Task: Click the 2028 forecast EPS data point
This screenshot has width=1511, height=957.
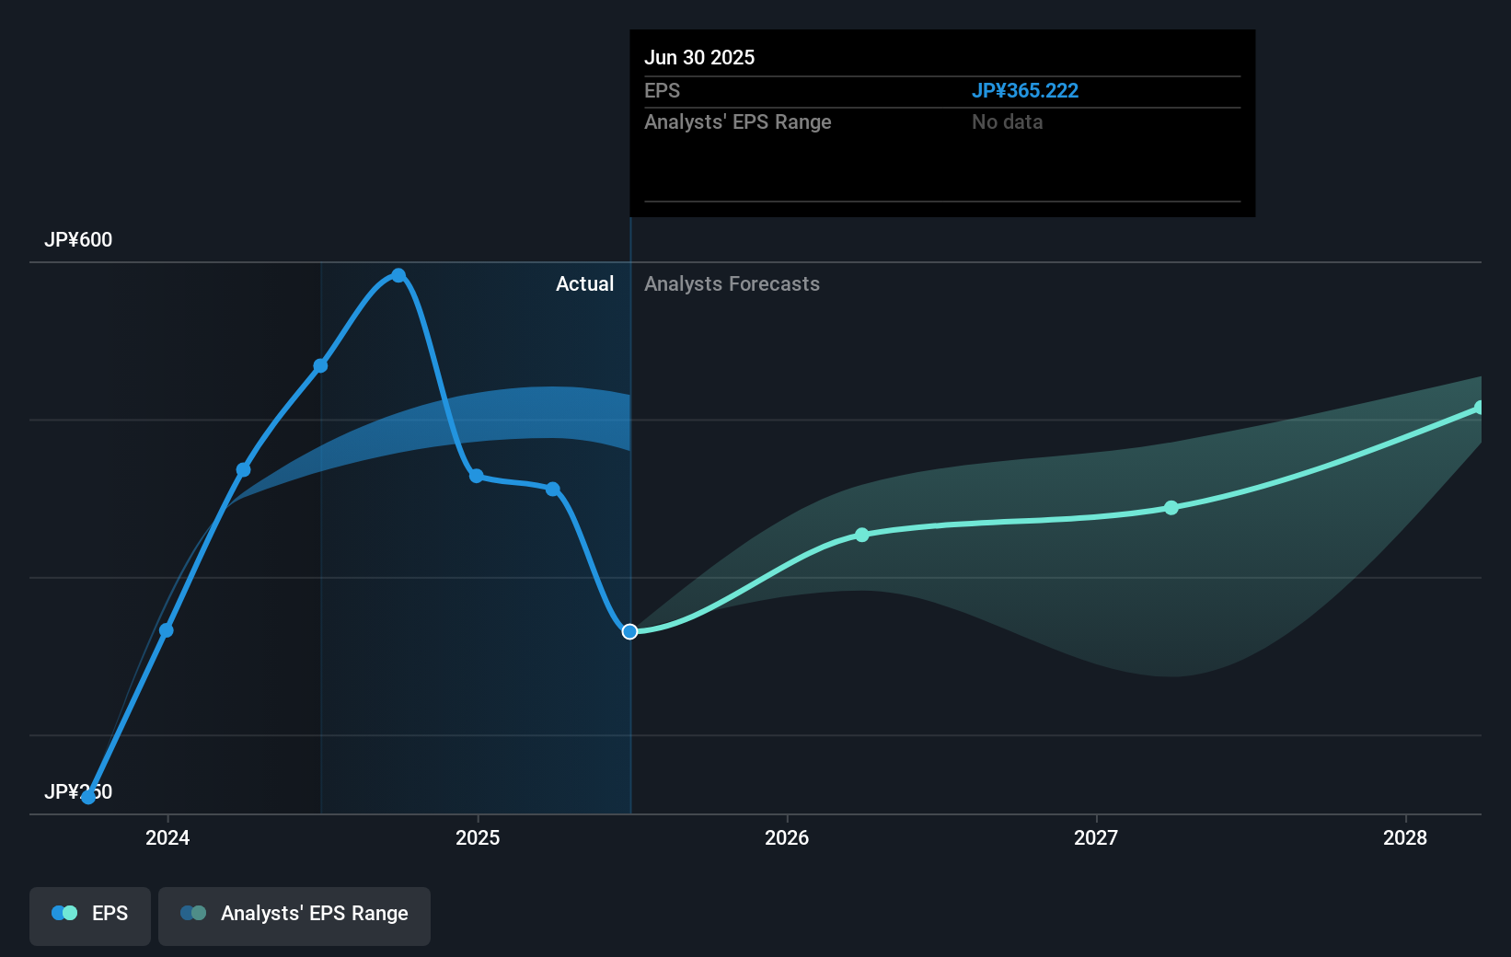Action: pos(1480,408)
